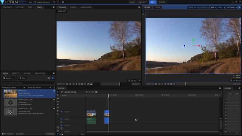This screenshot has height=136, width=242.
Task: Switch to the Layer tab
Action: point(157,8)
